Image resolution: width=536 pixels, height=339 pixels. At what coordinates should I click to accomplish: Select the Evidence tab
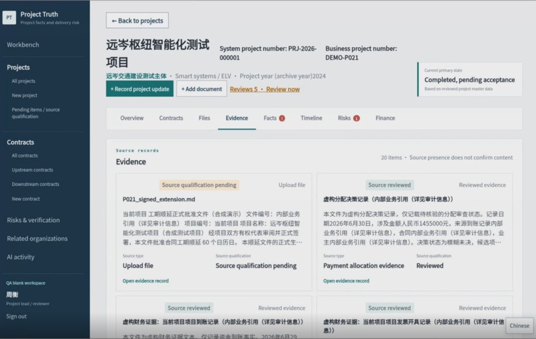(x=237, y=118)
